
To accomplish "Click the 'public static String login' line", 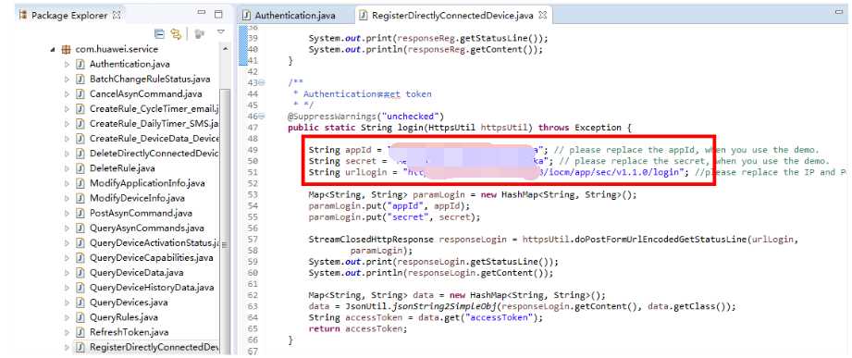I will (461, 128).
